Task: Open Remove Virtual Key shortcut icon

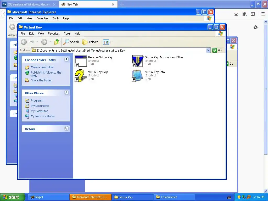Action: 81,61
